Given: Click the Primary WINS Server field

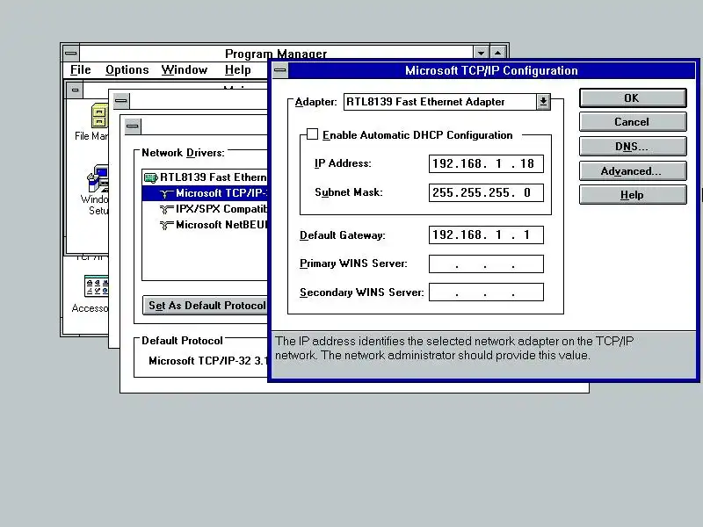Looking at the screenshot, I should click(x=486, y=263).
